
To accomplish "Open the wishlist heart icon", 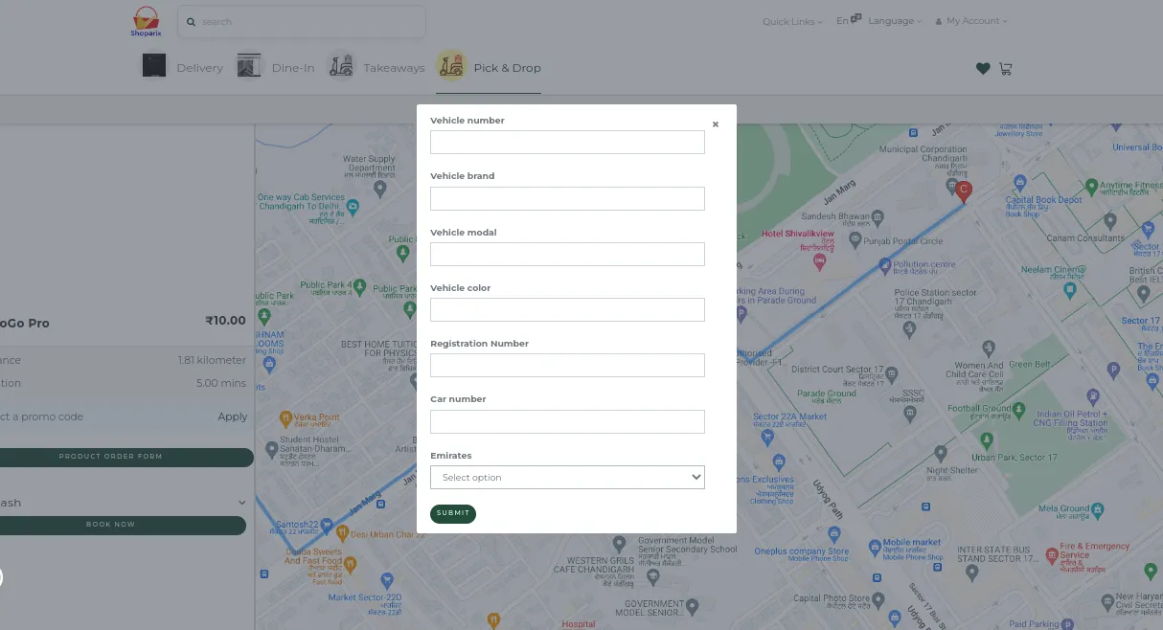I will [983, 68].
